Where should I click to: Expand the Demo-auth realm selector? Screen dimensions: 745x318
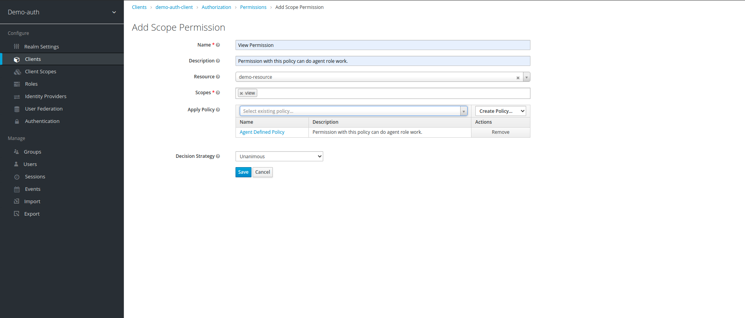pos(114,12)
